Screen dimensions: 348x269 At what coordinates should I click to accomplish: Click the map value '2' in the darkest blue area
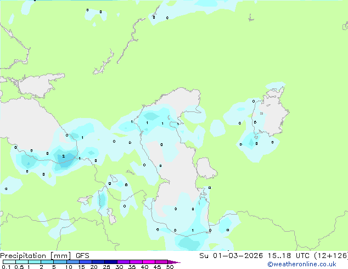pos(64,156)
